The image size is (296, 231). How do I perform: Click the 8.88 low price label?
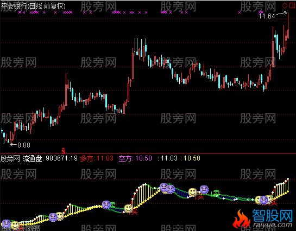[24, 145]
